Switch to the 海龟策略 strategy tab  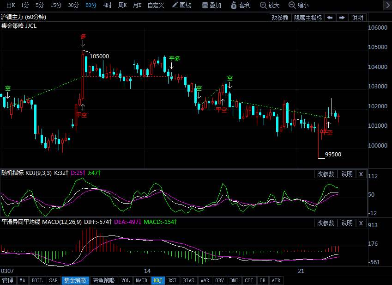click(103, 280)
